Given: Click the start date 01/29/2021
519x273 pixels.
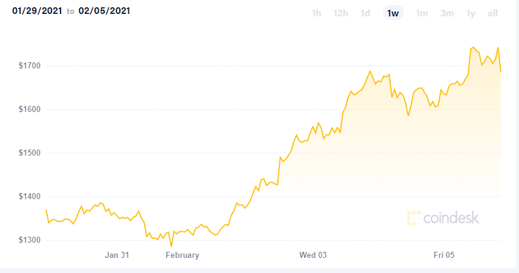Looking at the screenshot, I should (x=33, y=11).
